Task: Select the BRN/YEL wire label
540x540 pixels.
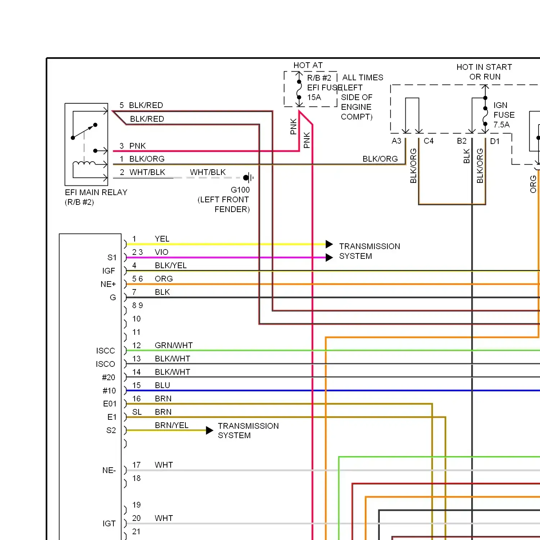Action: 172,425
